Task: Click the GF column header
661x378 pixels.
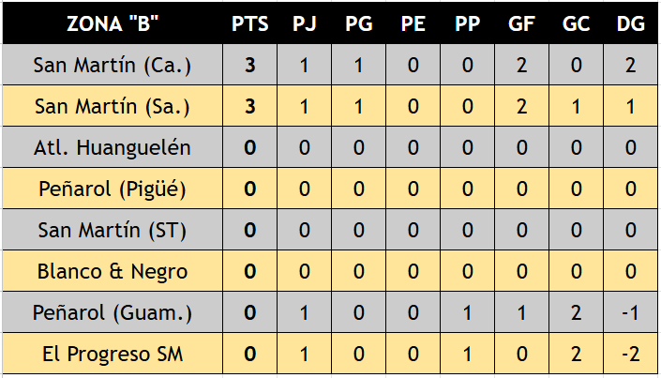Action: tap(522, 24)
